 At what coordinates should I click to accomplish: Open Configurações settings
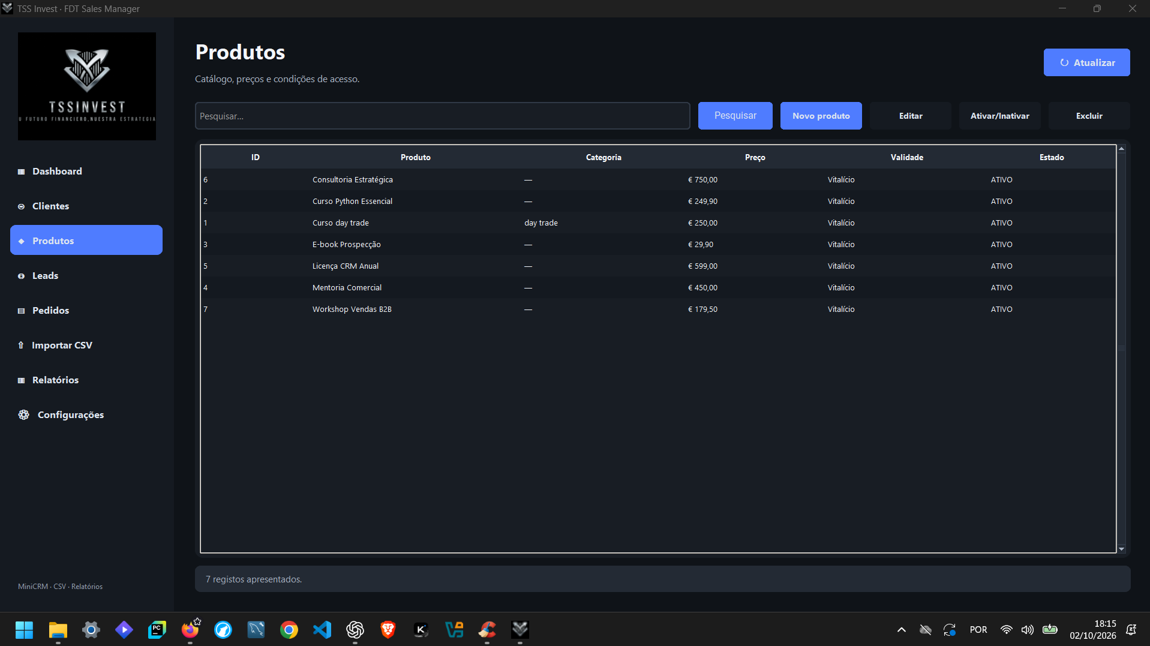click(86, 415)
